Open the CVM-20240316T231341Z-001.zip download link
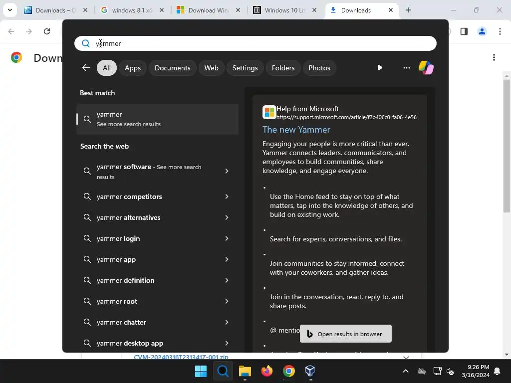Viewport: 511px width, 383px height. click(x=181, y=357)
